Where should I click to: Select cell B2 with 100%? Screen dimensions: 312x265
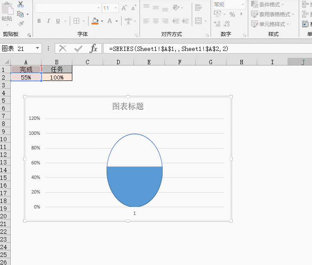[57, 77]
